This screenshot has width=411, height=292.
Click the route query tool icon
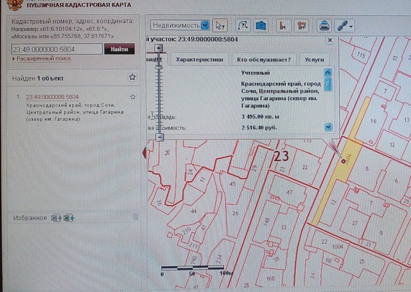point(243,26)
